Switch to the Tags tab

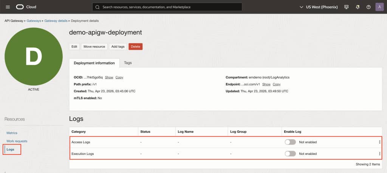click(x=128, y=63)
